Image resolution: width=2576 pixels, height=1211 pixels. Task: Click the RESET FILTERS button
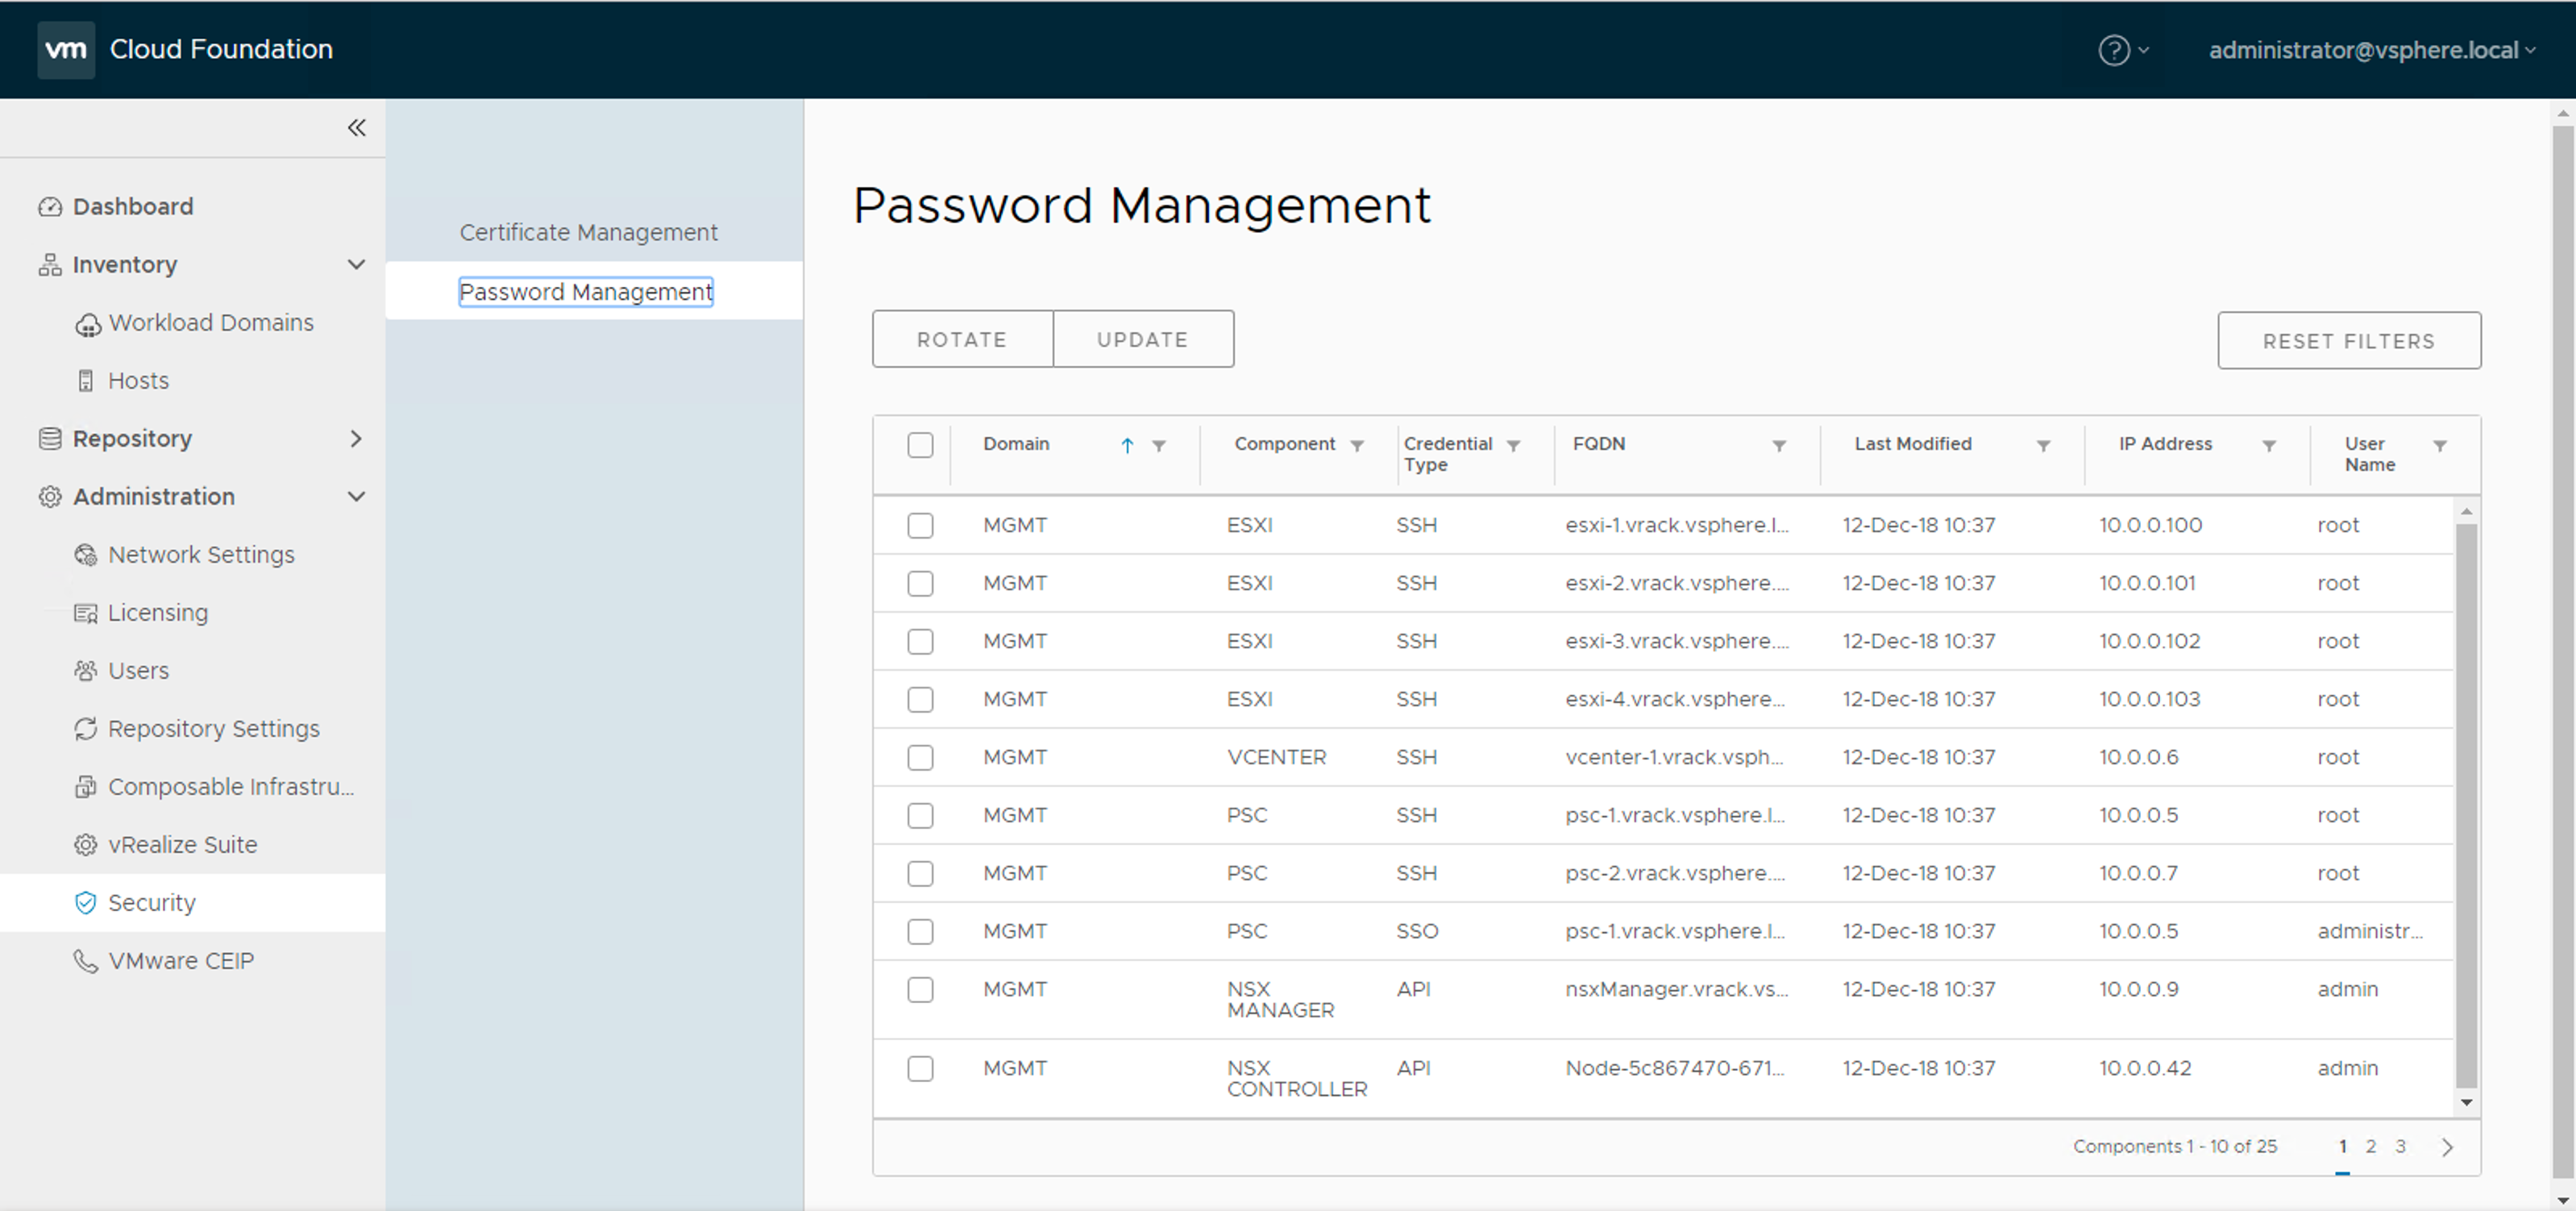pos(2349,341)
